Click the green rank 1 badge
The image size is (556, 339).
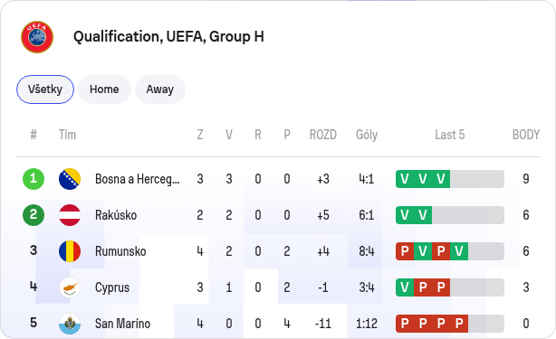pos(34,179)
